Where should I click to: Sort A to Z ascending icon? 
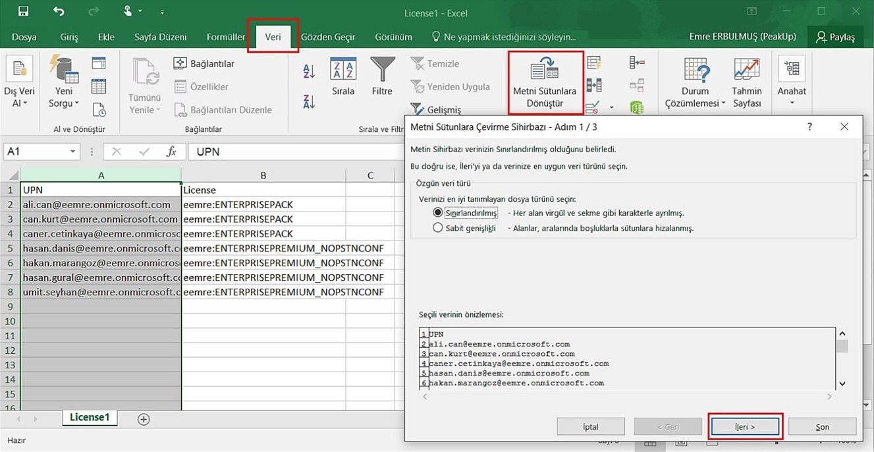click(x=309, y=71)
